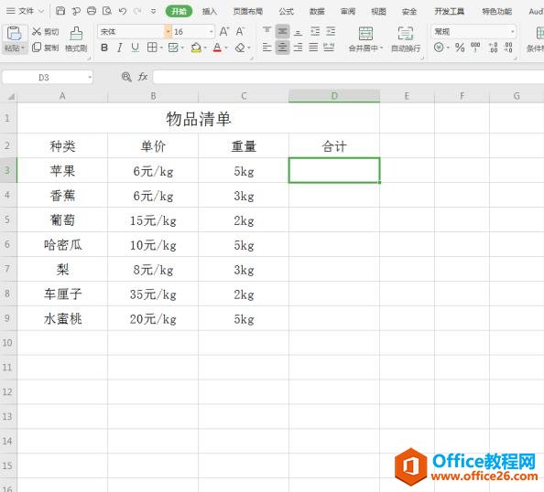Viewport: 544px width, 492px height.
Task: Switch to the Page Layout (页面布局) tab
Action: point(247,12)
